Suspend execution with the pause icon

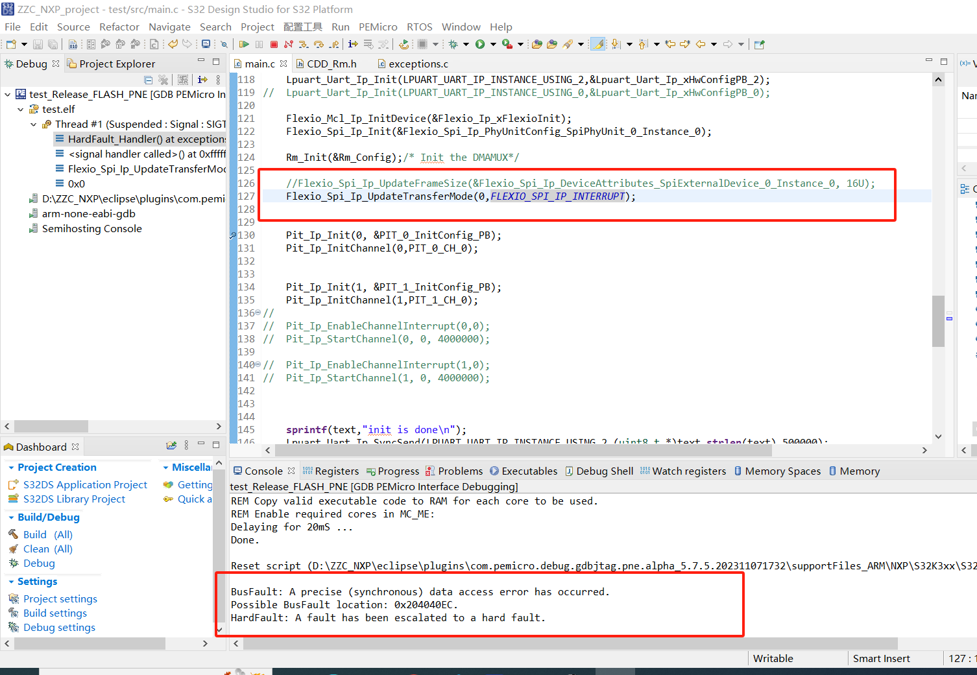[259, 43]
